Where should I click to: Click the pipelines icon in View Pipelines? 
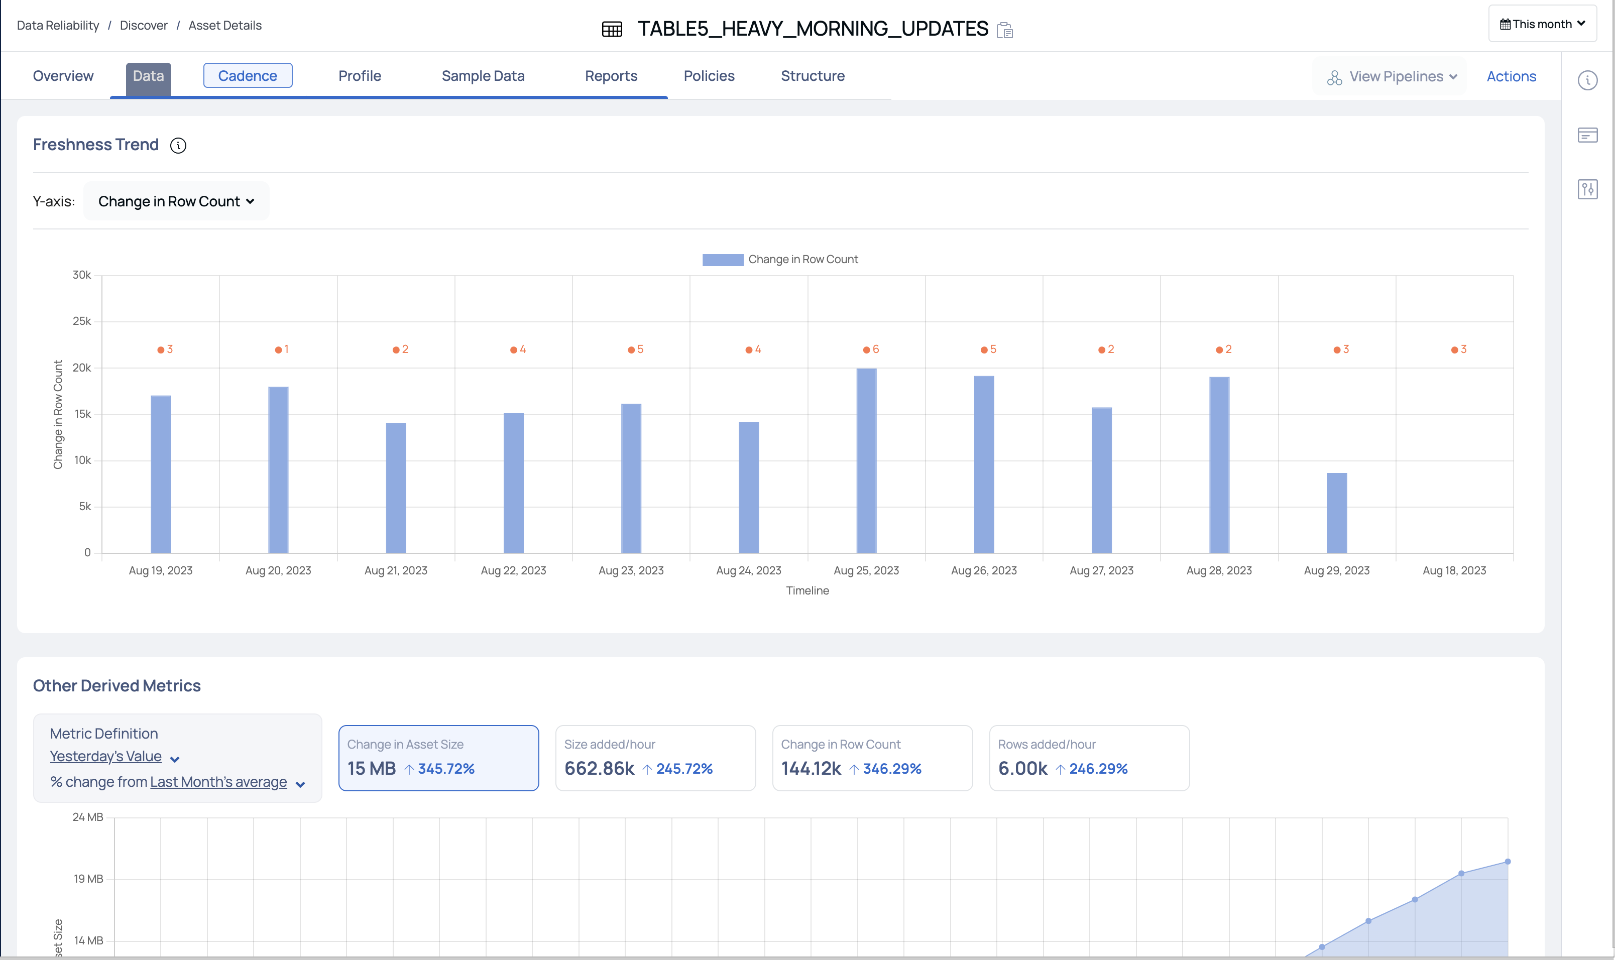click(x=1334, y=78)
